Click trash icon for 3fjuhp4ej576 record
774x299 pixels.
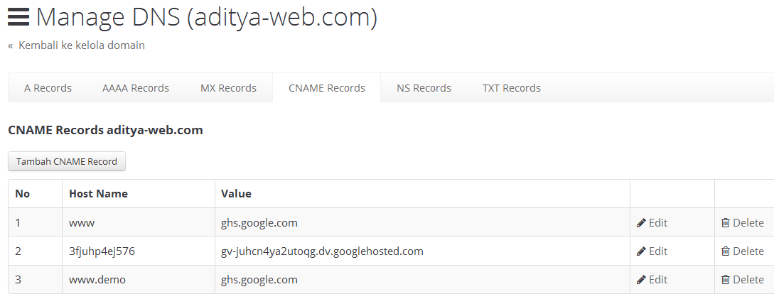[x=726, y=251]
